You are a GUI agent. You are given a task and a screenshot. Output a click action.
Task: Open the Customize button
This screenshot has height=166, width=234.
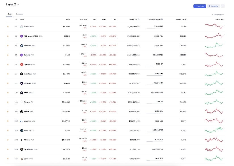point(213,6)
